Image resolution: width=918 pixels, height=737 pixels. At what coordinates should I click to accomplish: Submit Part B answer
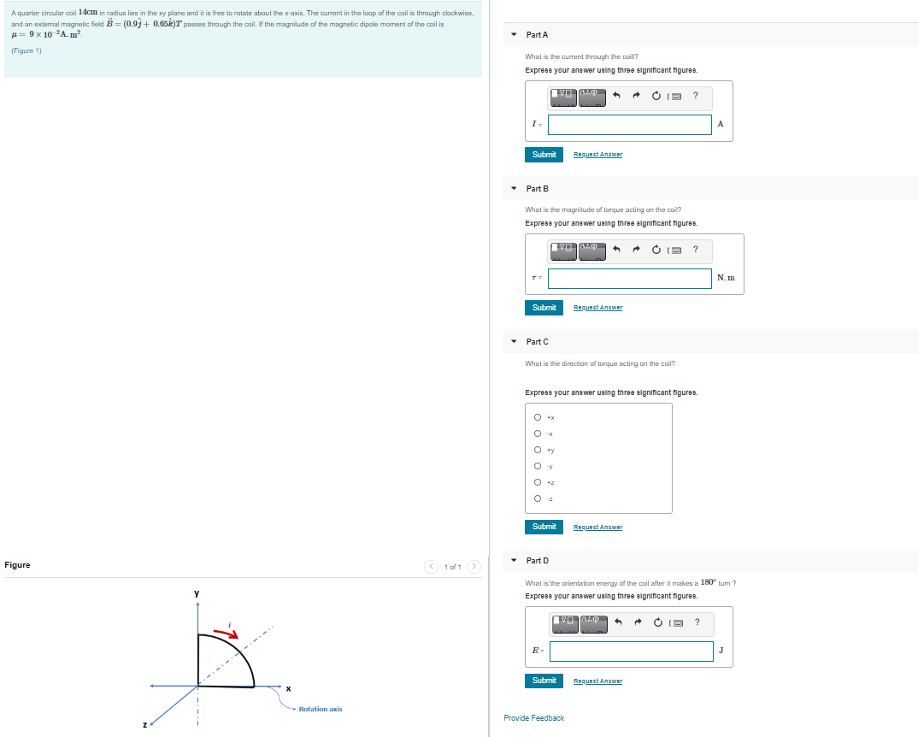(544, 308)
